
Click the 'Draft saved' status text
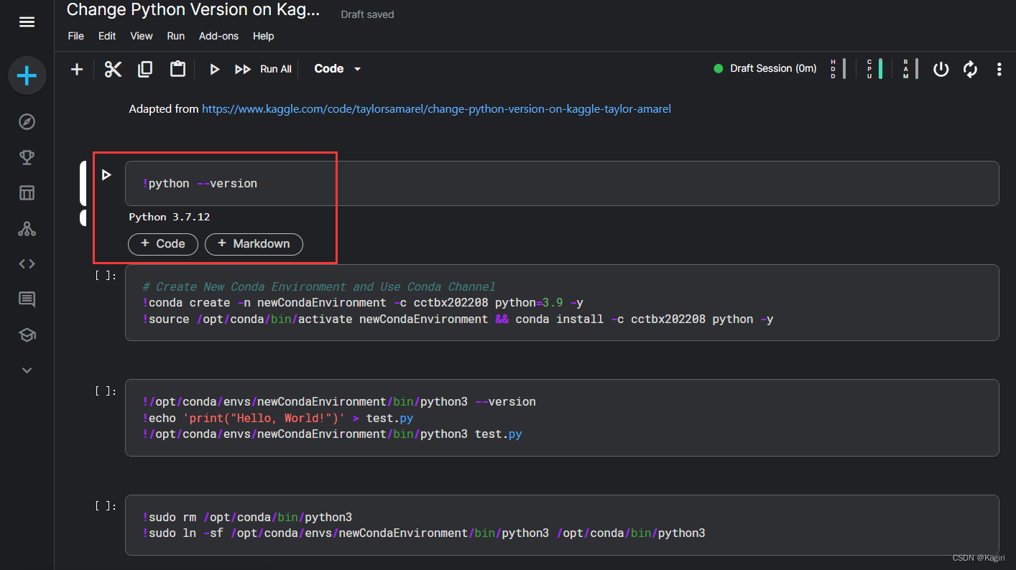tap(367, 14)
